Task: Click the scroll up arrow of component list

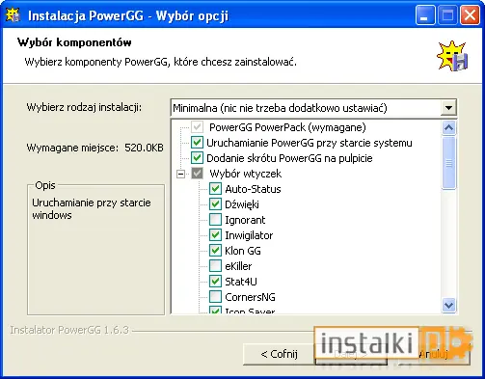Action: pos(448,128)
